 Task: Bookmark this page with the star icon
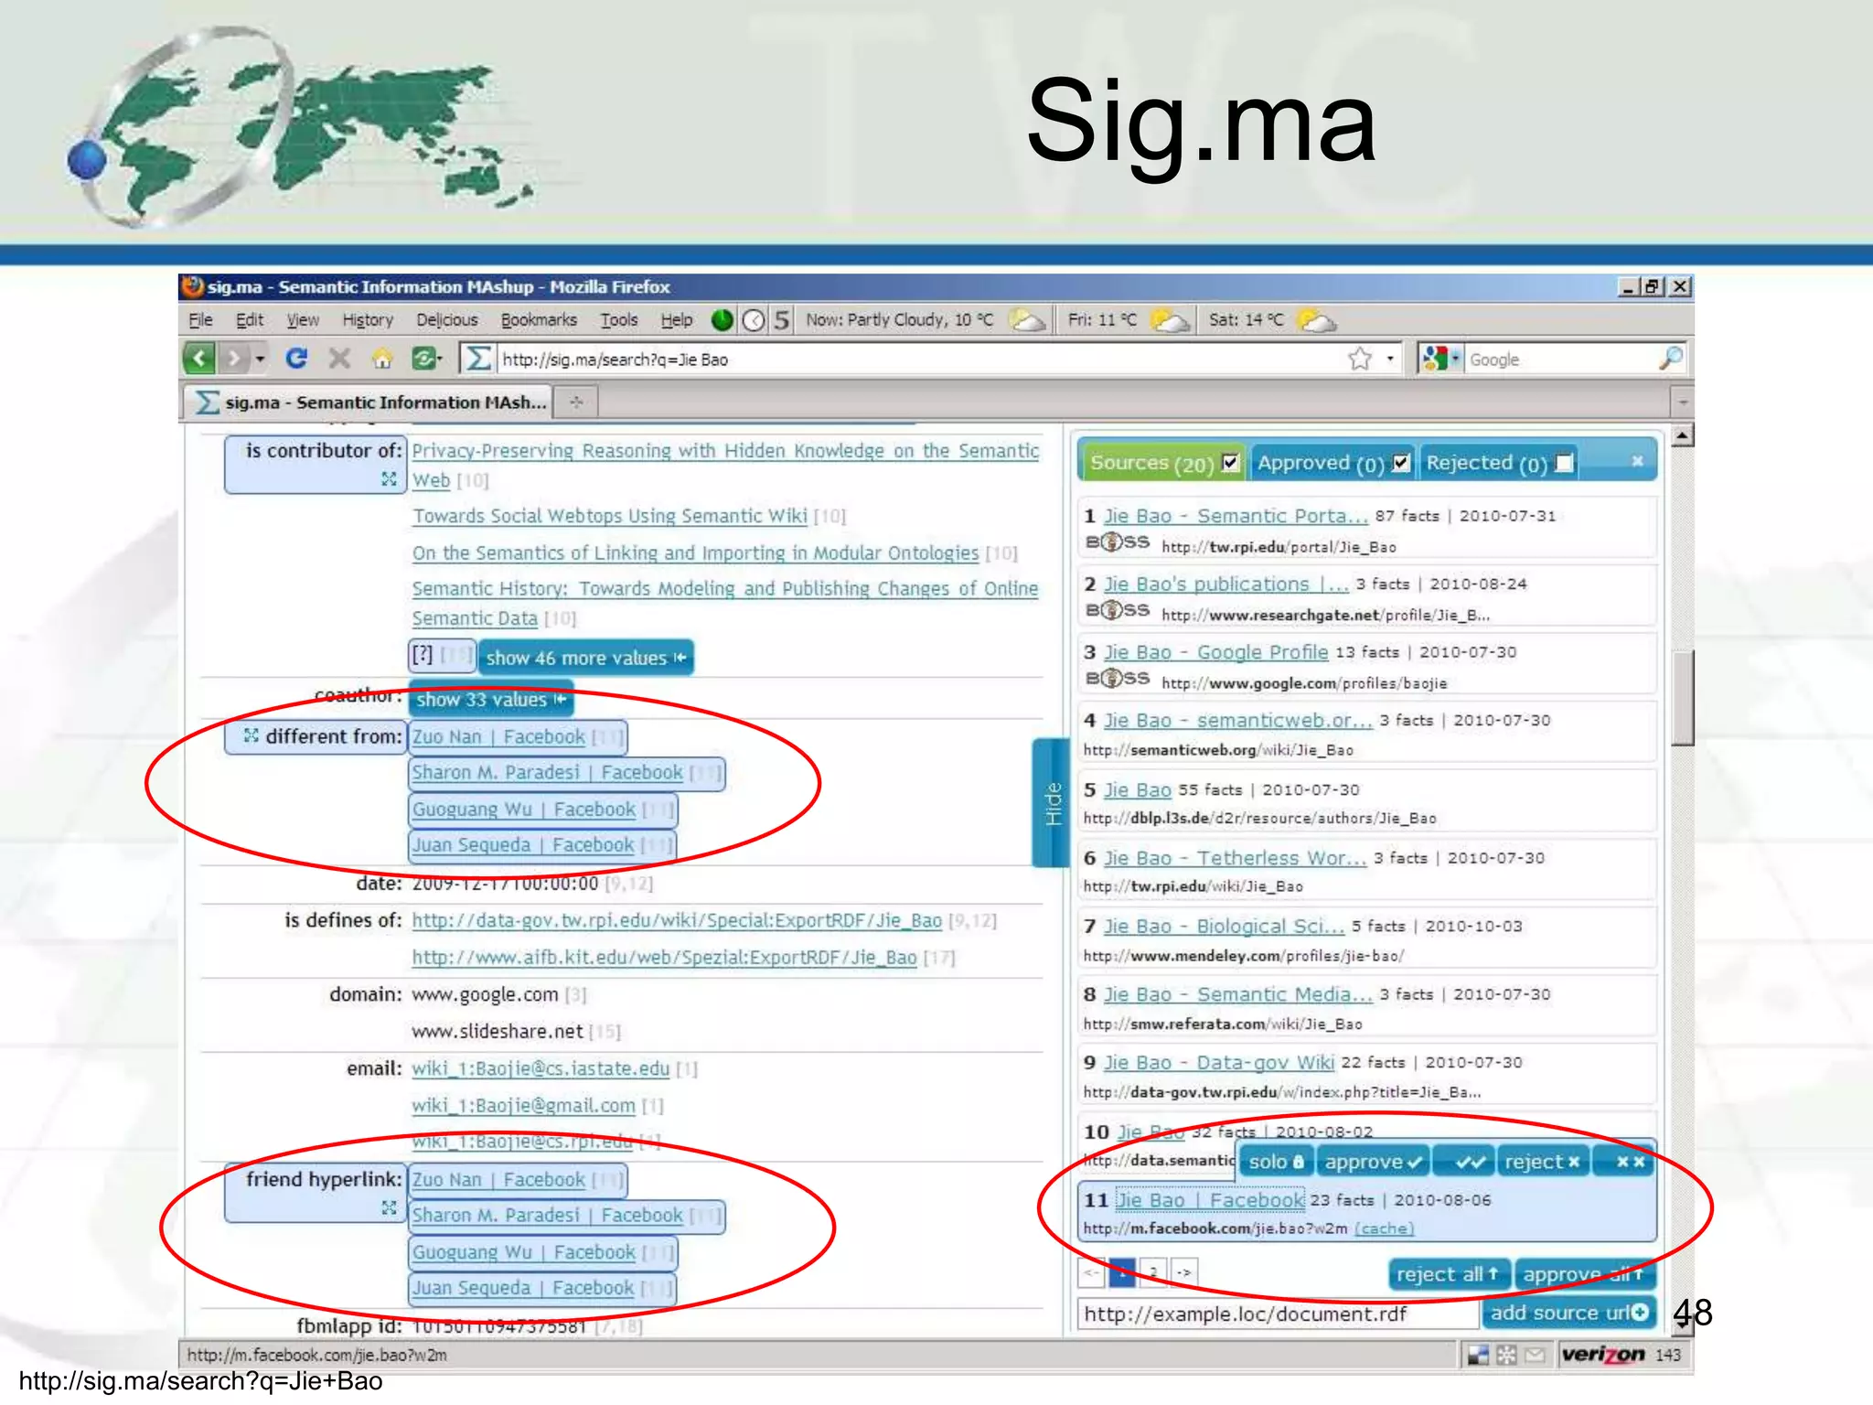(1360, 359)
